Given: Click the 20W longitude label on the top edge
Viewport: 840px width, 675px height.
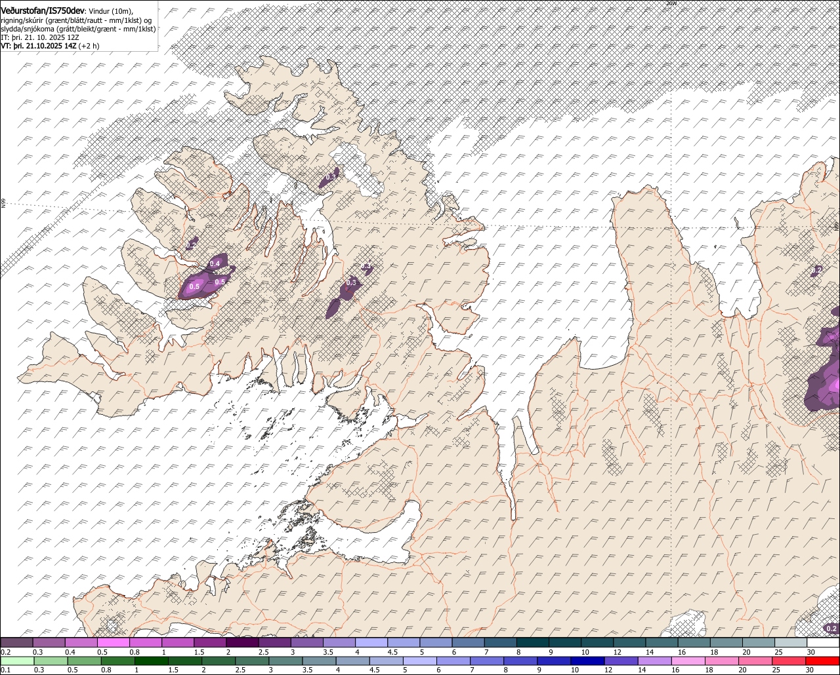Looking at the screenshot, I should [x=671, y=3].
